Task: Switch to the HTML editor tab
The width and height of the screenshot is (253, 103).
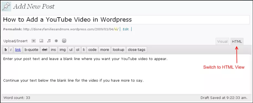Action: (x=237, y=41)
